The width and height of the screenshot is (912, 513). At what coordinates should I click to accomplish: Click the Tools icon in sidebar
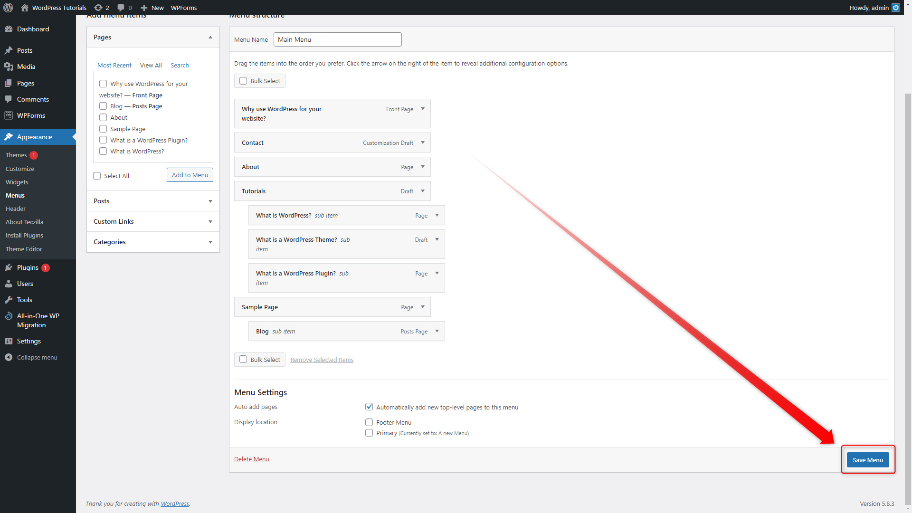pos(8,299)
